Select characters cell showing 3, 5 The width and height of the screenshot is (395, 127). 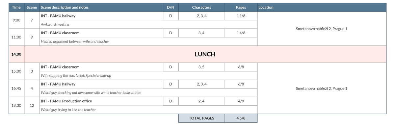point(202,67)
